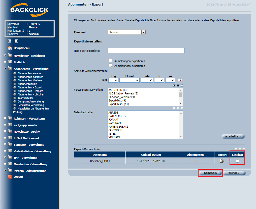
Task: Click the Statistik folder icon
Action: 10,62
